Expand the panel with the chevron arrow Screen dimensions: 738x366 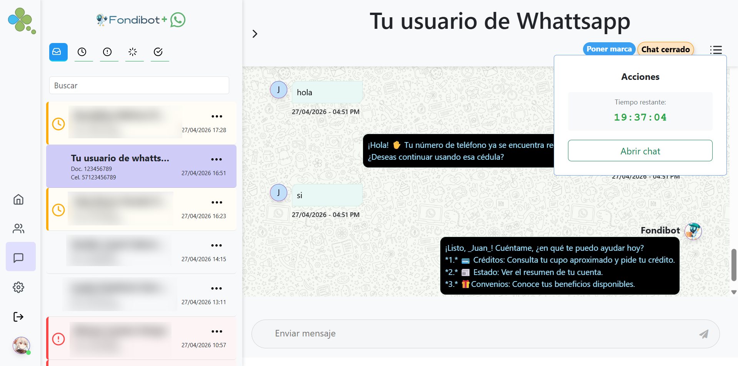[255, 34]
